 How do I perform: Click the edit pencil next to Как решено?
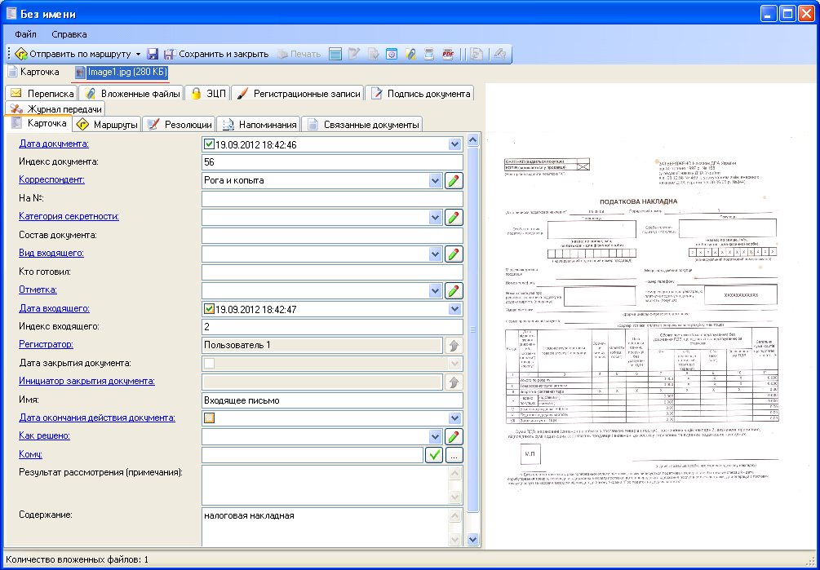coord(454,436)
